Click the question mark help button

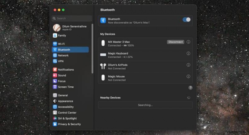(x=190, y=88)
